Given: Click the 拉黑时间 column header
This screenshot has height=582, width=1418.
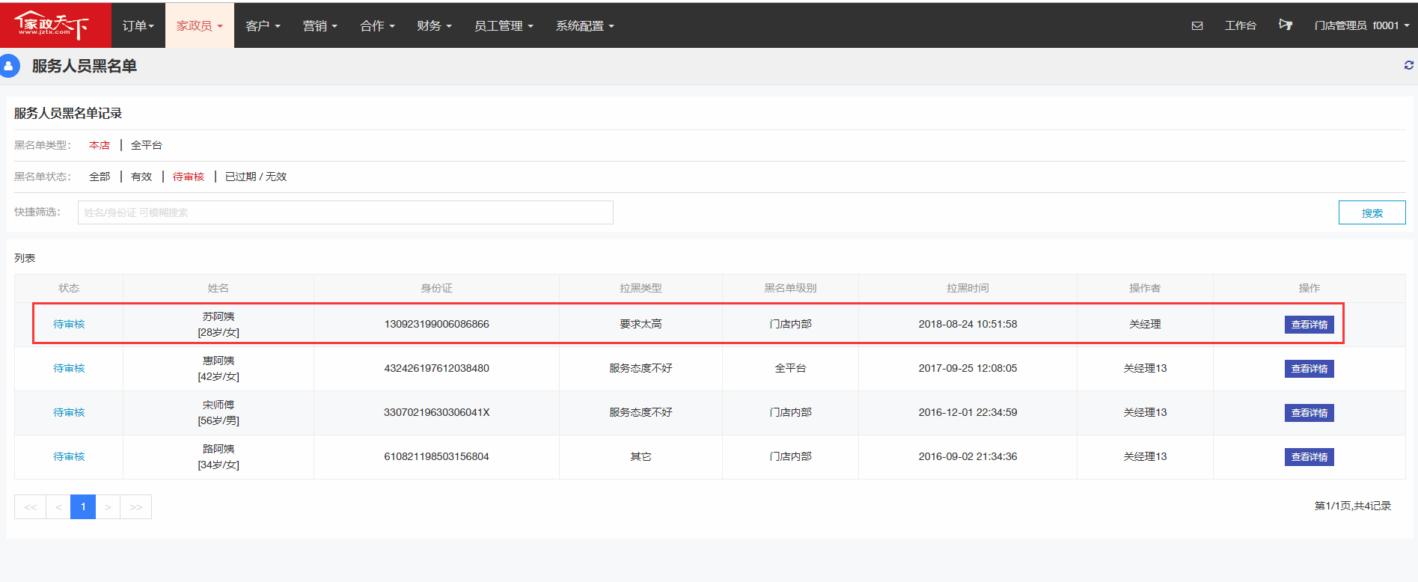Looking at the screenshot, I should click(968, 288).
